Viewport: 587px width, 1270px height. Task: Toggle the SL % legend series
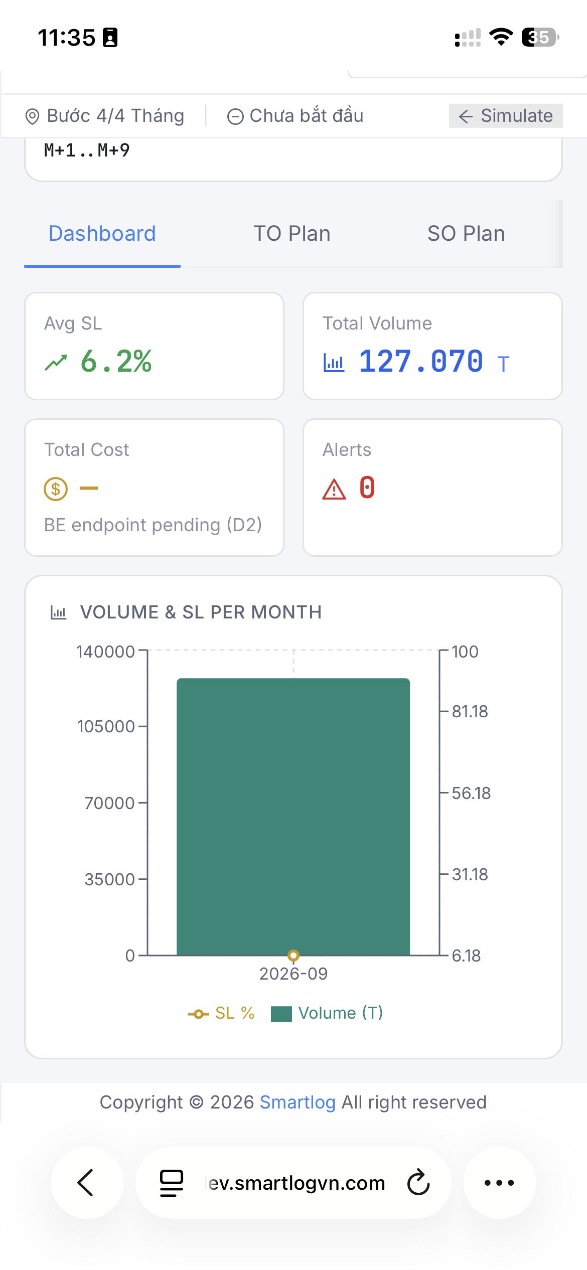click(221, 1013)
